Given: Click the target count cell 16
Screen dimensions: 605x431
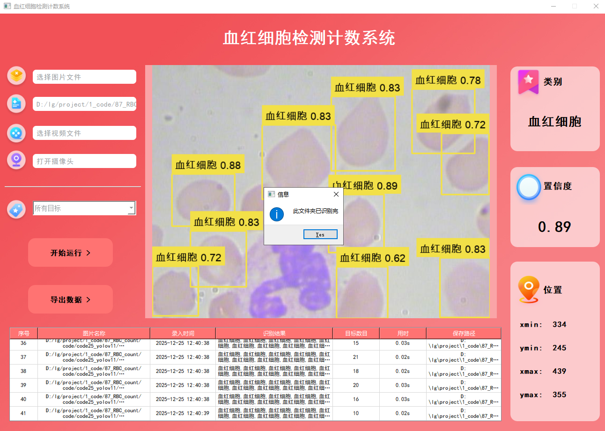Looking at the screenshot, I should pos(356,399).
